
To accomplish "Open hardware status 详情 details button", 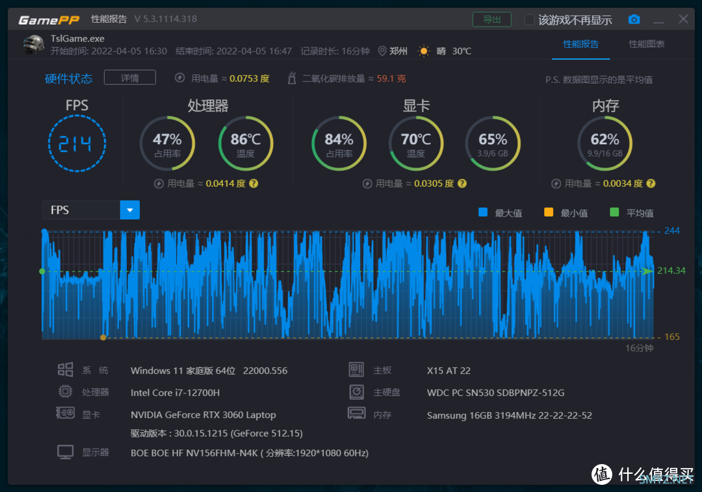I will click(x=130, y=78).
